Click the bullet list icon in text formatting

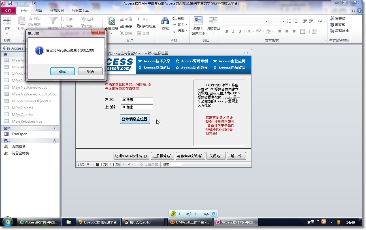click(289, 21)
